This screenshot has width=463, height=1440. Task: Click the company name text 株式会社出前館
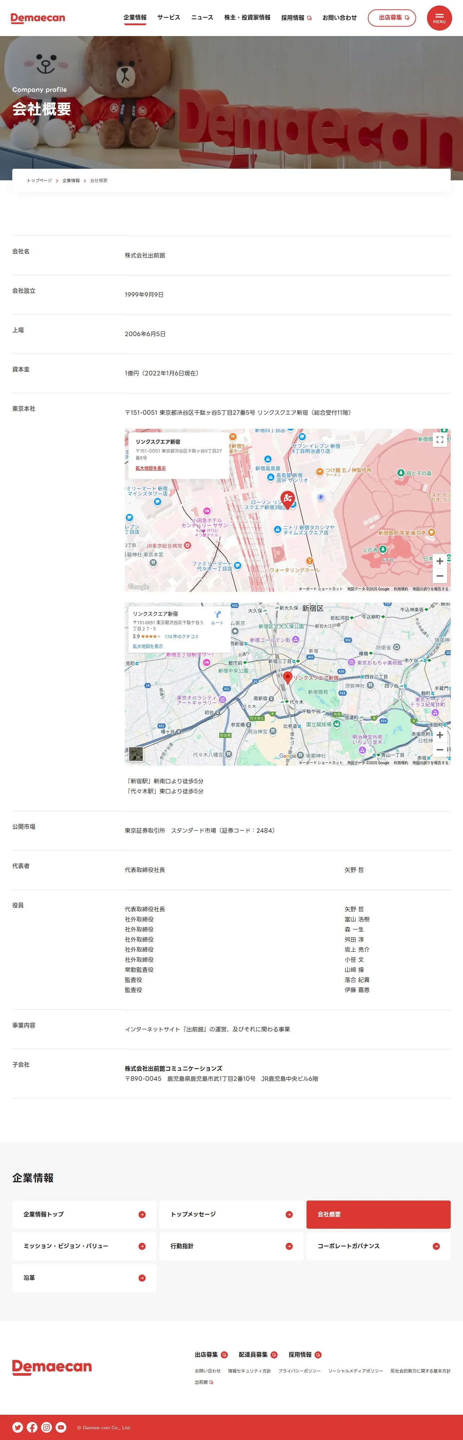(x=145, y=255)
